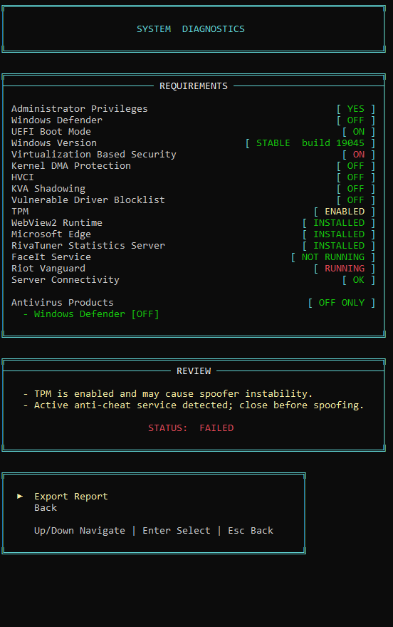Click the KVA Shadowing label
The image size is (393, 627).
click(48, 188)
